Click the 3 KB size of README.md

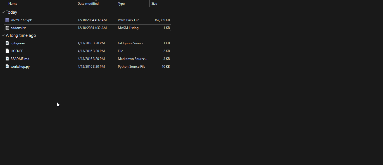(x=166, y=59)
